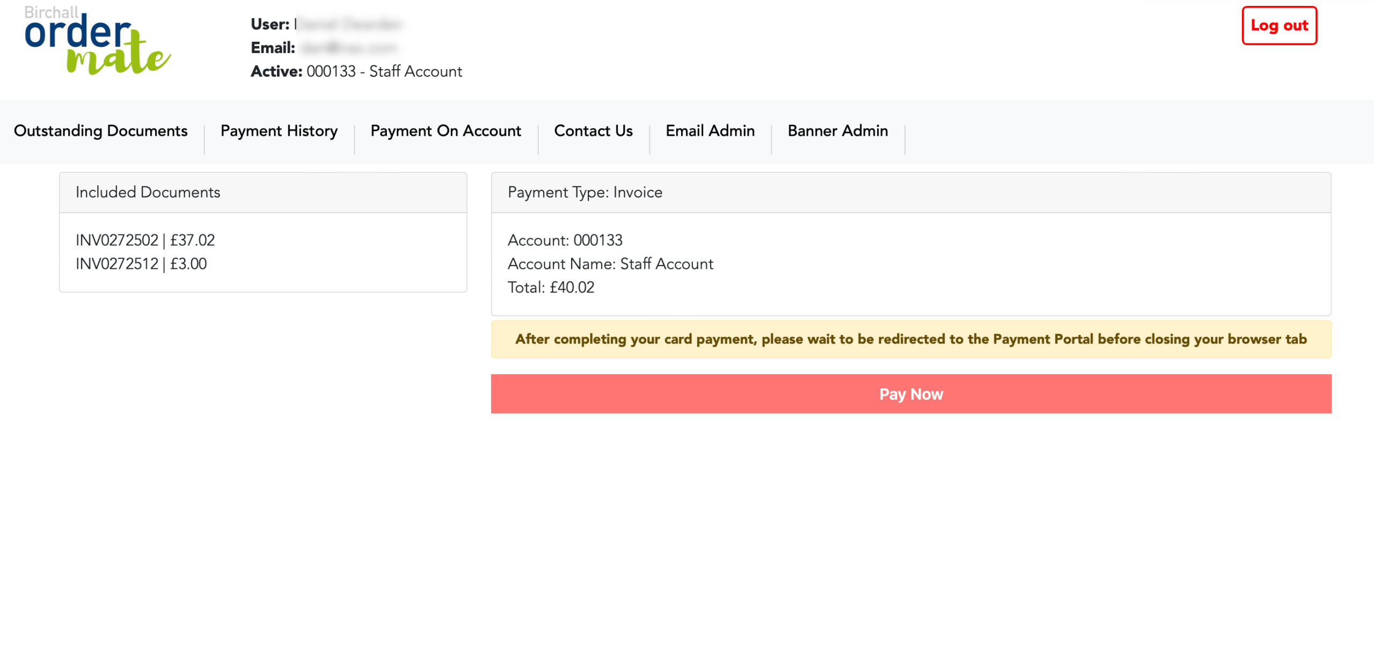Click the card payment redirect warning banner
Screen dimensions: 1374x659
tap(910, 339)
